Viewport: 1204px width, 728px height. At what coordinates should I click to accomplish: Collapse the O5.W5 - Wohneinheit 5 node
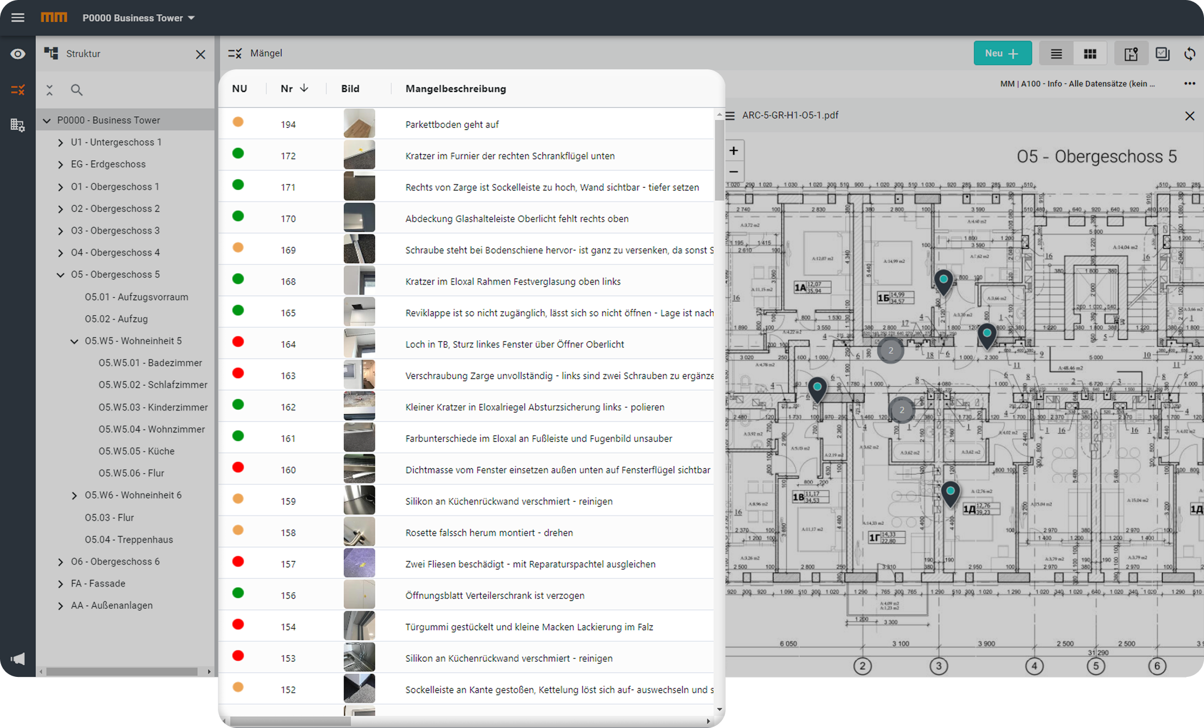pyautogui.click(x=75, y=341)
